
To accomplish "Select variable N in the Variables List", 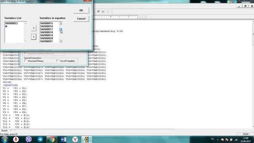I will [6, 26].
